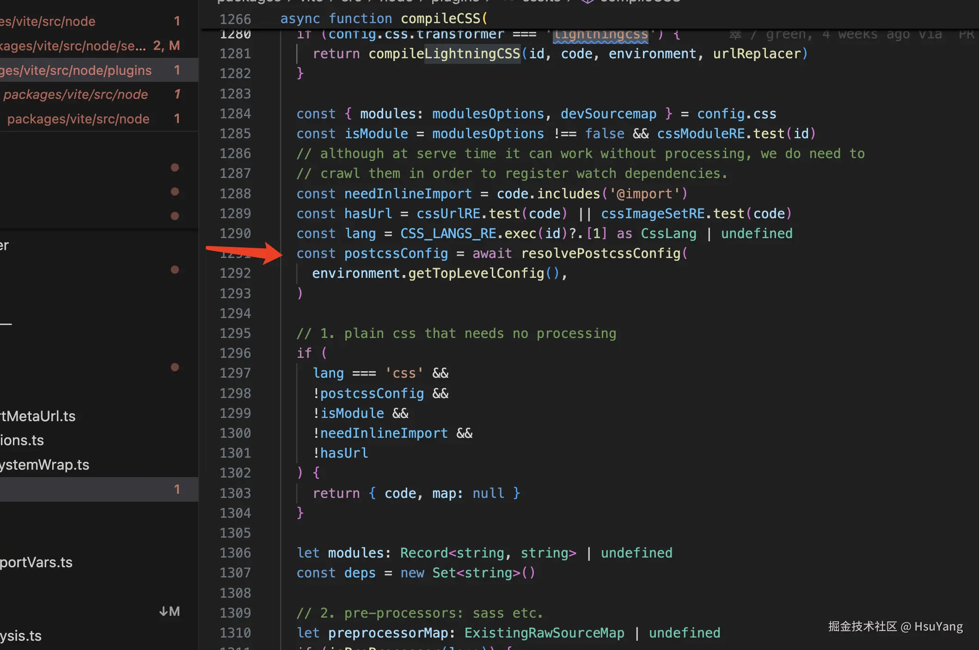The image size is (979, 650).
Task: Click the CSS_LANGS_RE constant on line 1290
Action: (x=448, y=233)
